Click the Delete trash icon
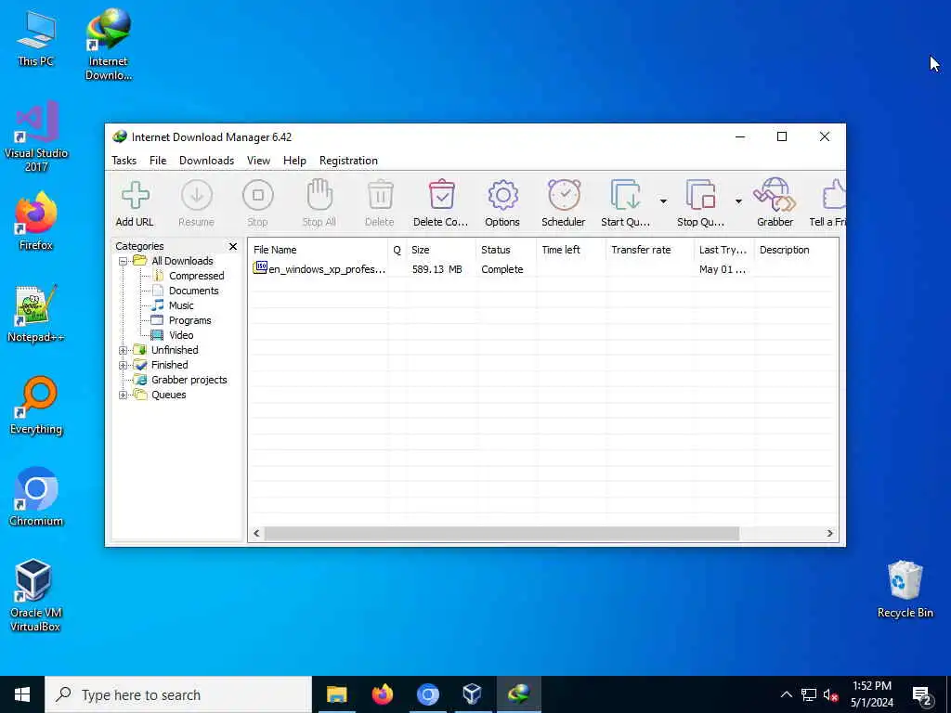Image resolution: width=951 pixels, height=713 pixels. point(380,195)
